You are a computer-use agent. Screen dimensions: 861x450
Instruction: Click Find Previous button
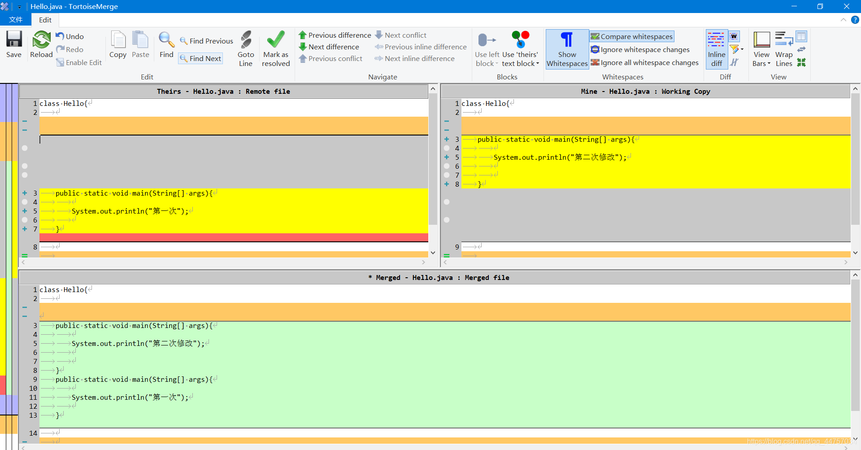(206, 41)
